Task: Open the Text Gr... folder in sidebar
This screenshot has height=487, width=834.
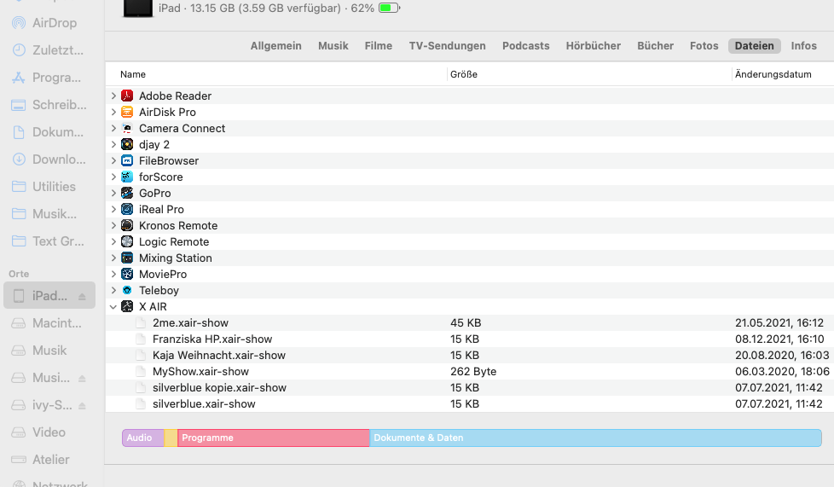Action: tap(49, 241)
